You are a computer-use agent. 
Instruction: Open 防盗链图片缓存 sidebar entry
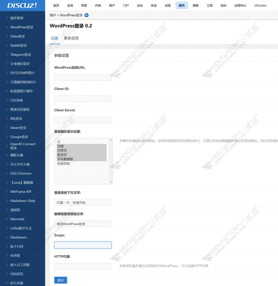(22, 91)
